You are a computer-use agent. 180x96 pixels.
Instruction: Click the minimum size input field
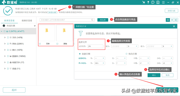[119, 46]
